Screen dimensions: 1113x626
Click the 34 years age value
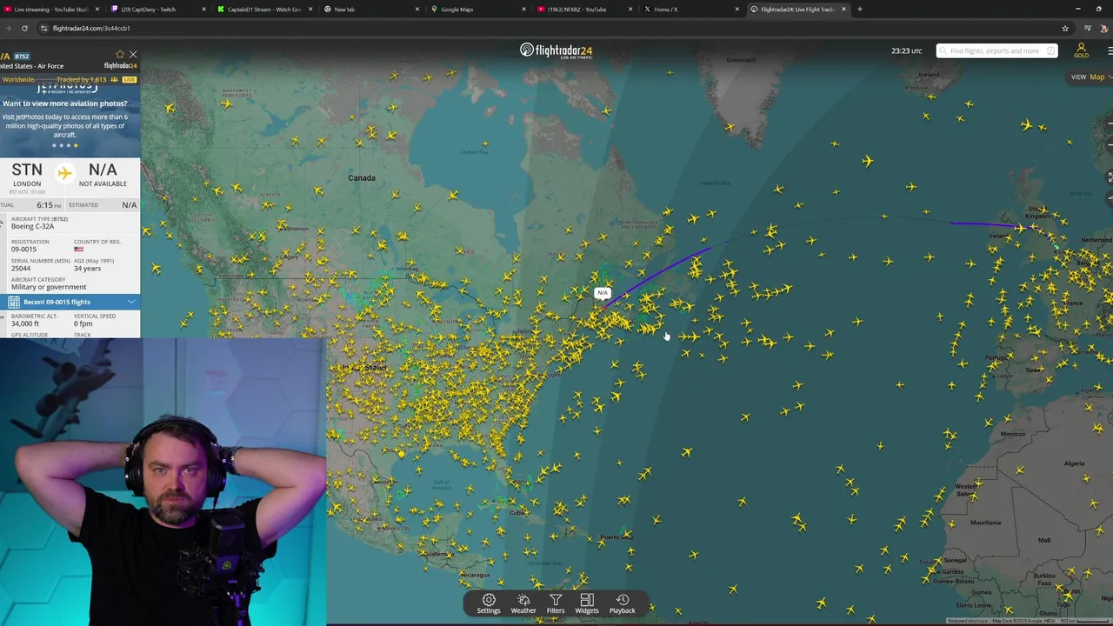pyautogui.click(x=87, y=269)
